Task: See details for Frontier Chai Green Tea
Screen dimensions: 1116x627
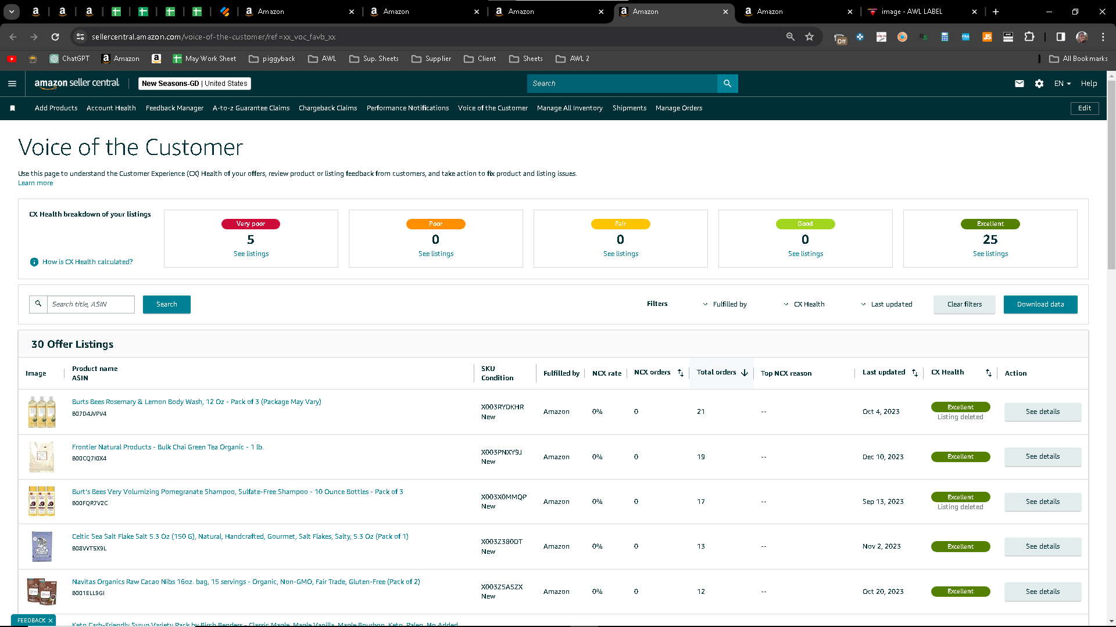Action: coord(1043,457)
